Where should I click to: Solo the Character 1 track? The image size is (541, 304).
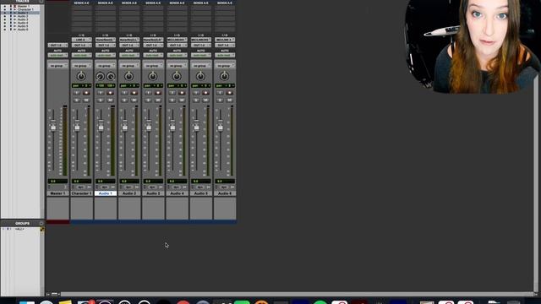[x=77, y=100]
